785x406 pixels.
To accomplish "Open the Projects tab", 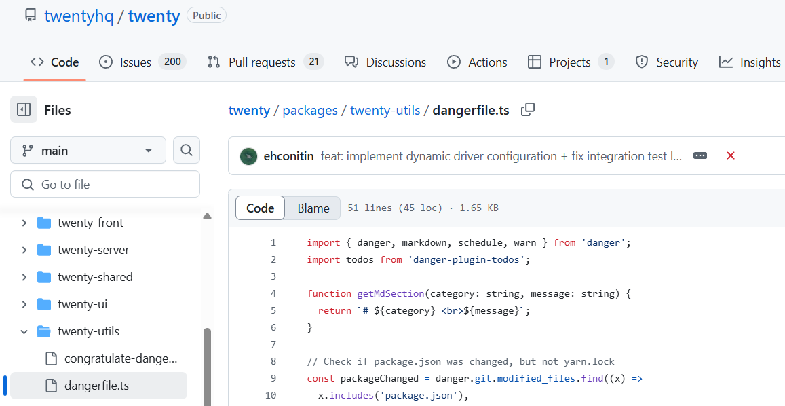I will 571,62.
